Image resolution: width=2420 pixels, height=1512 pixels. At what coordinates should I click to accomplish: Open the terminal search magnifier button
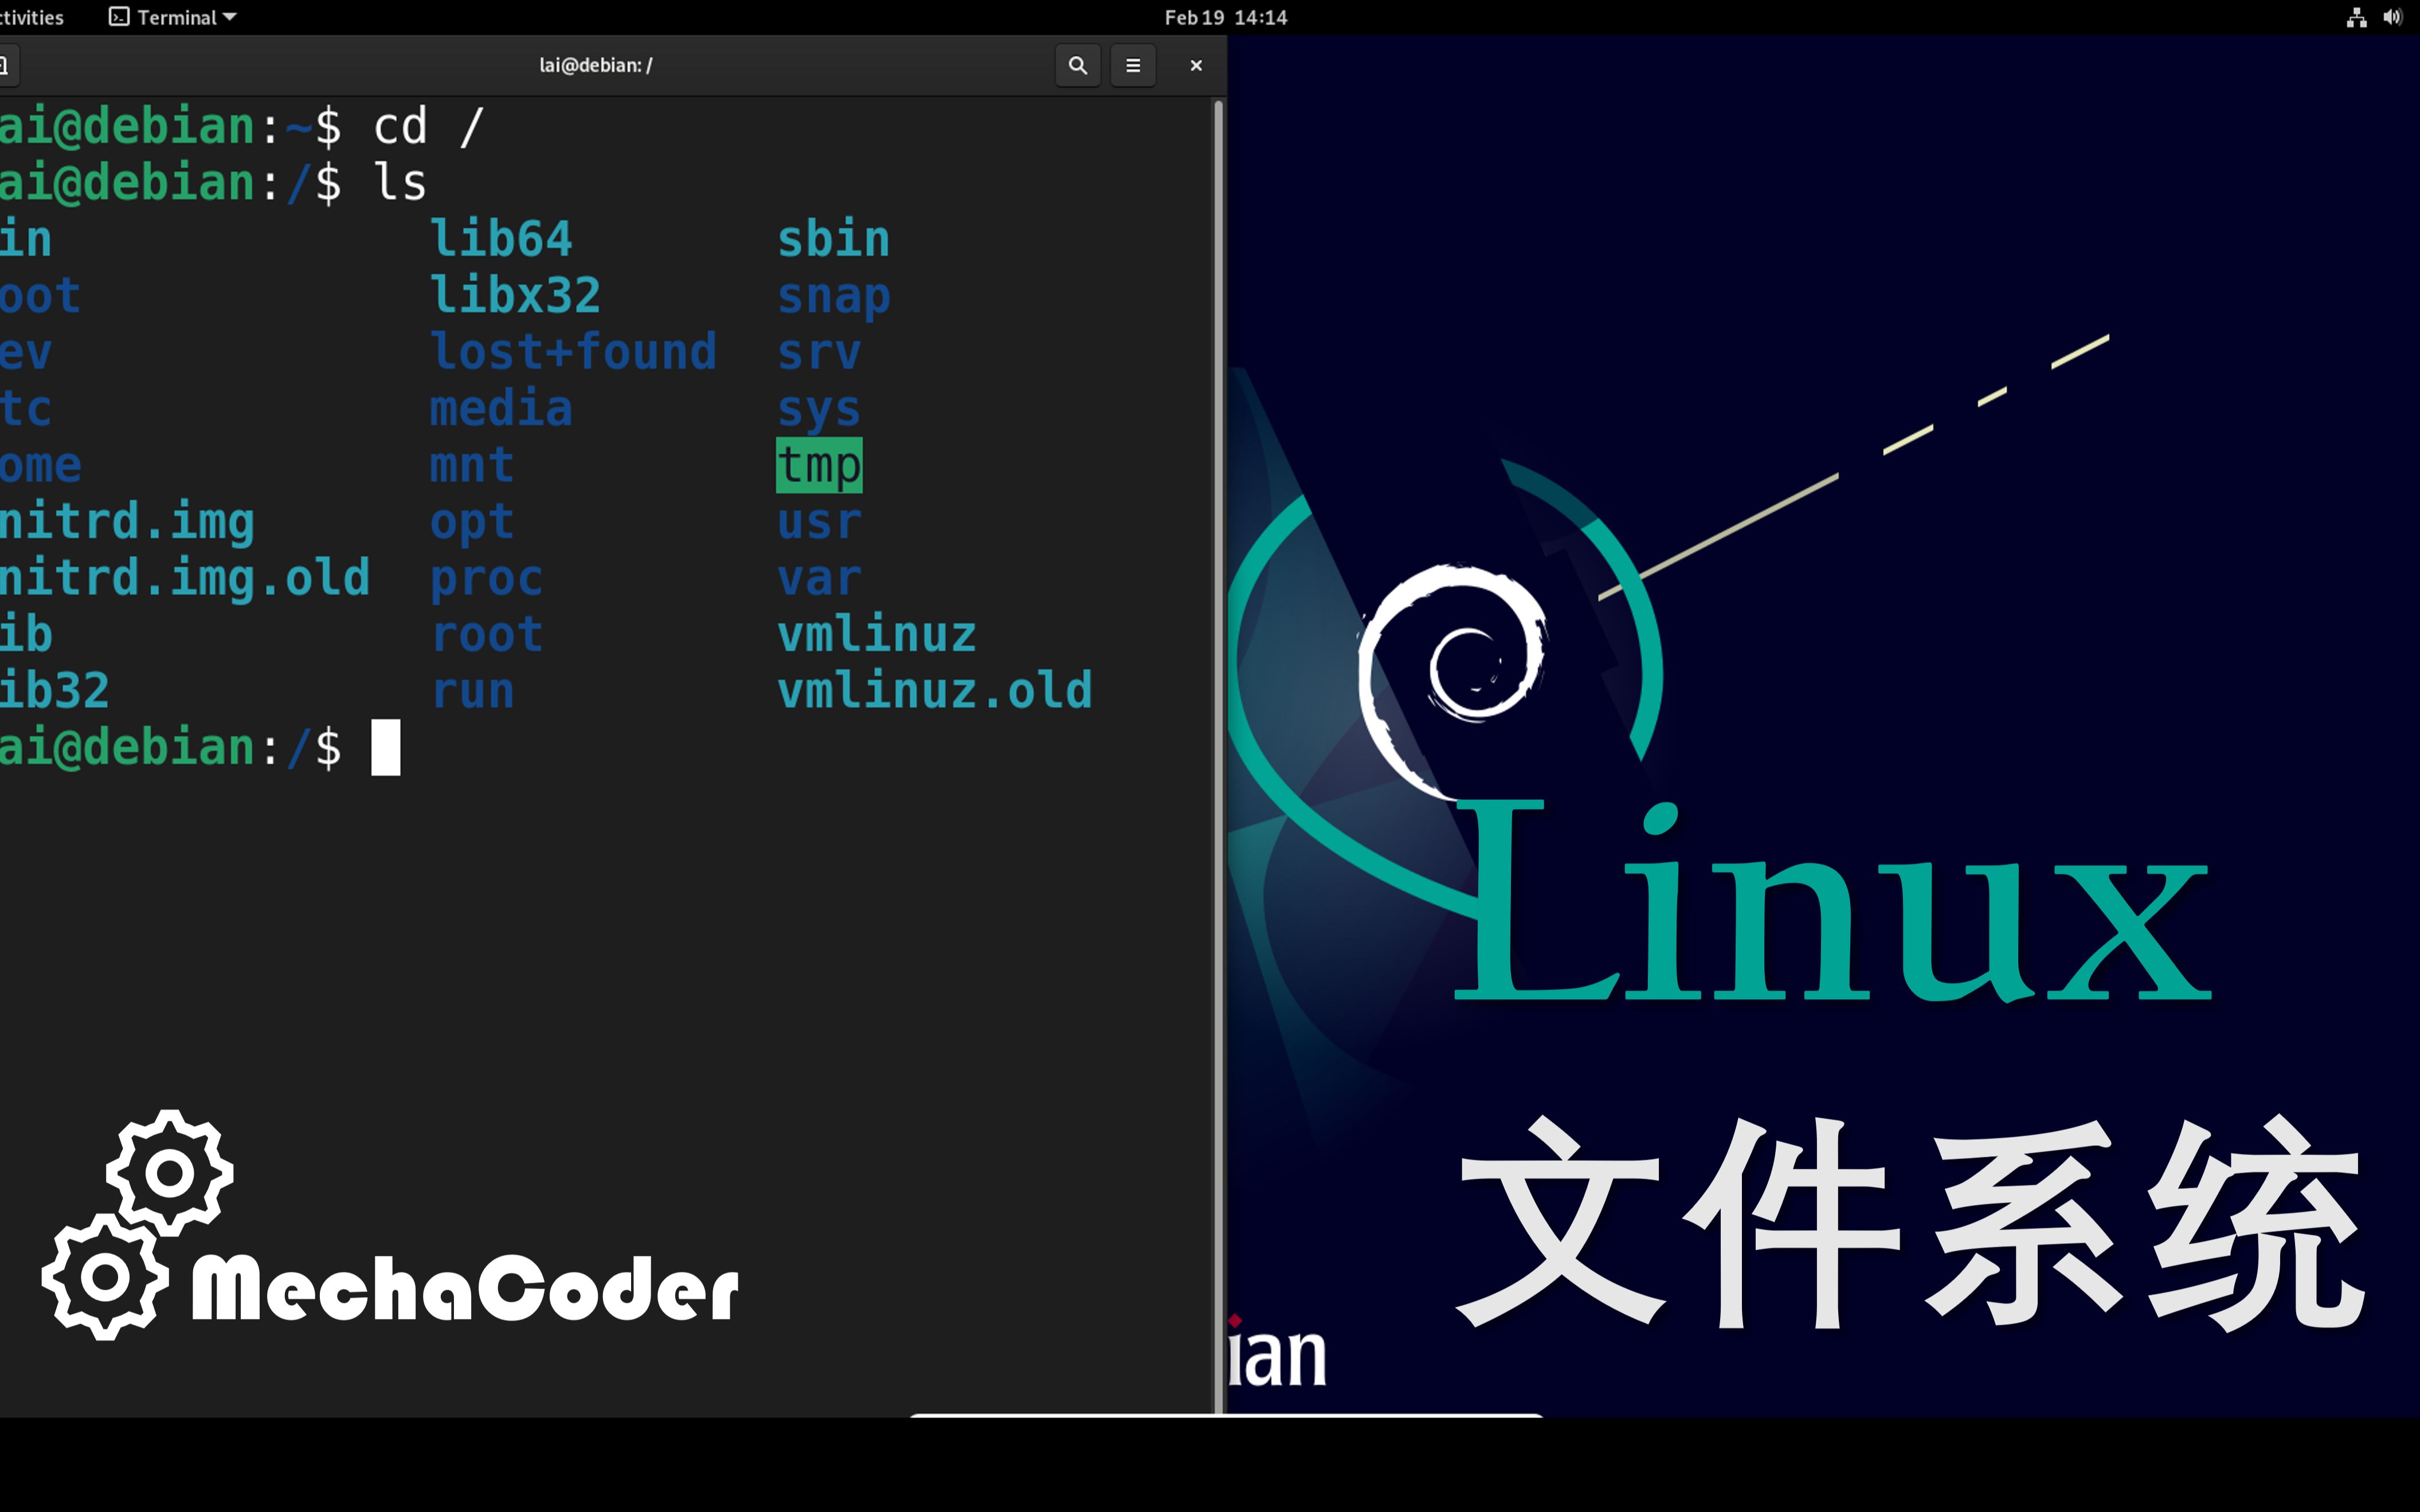coord(1078,65)
